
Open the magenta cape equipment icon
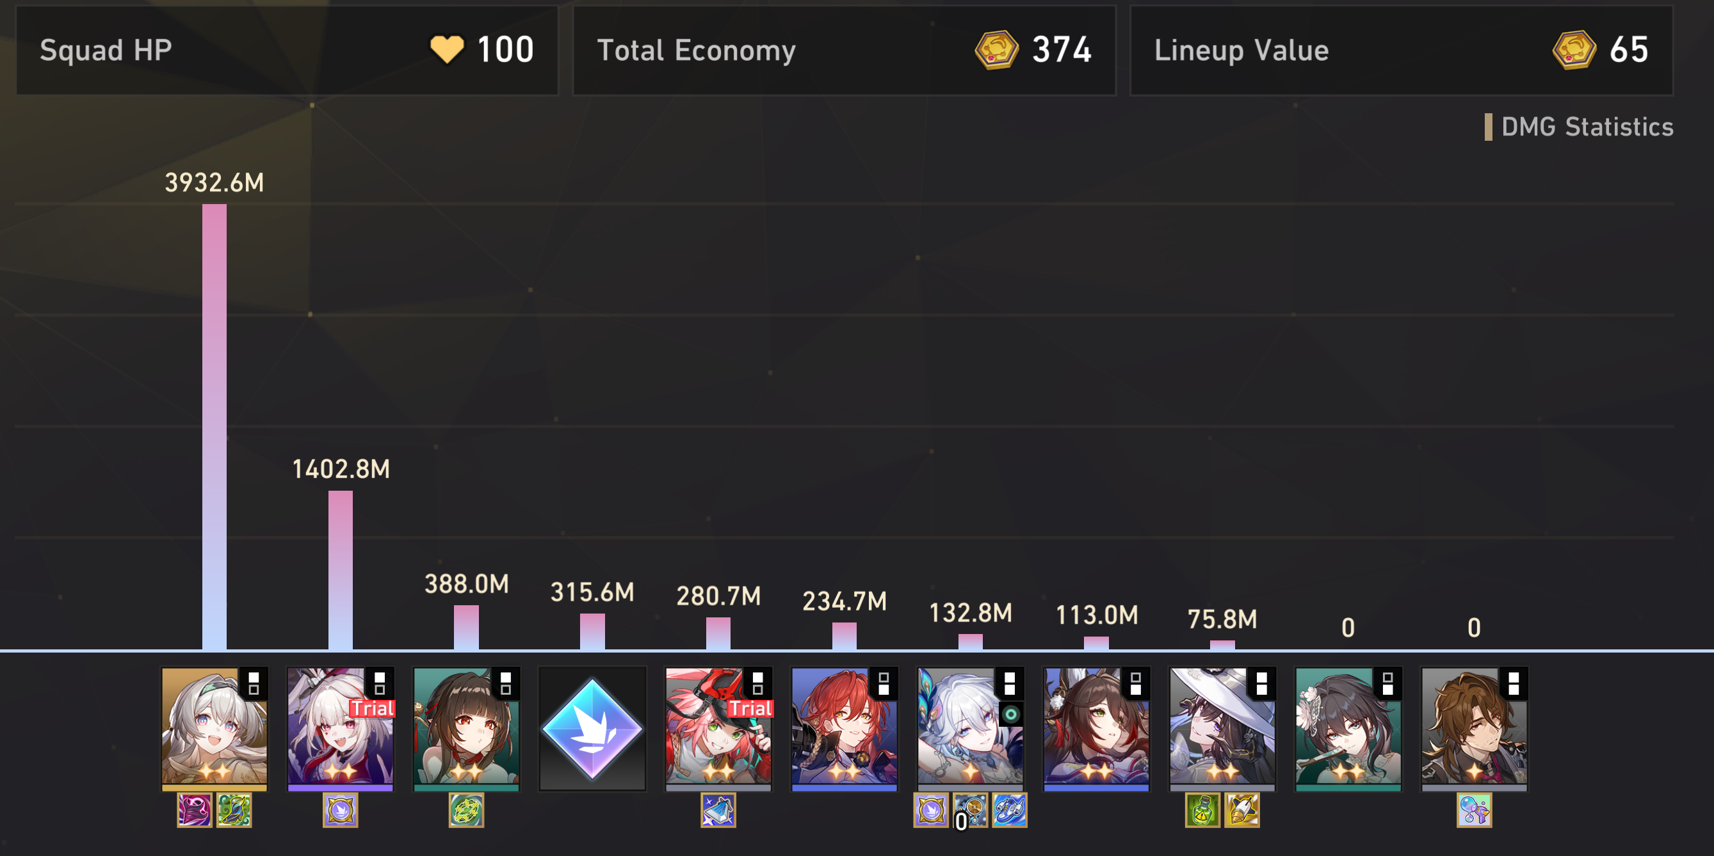194,810
